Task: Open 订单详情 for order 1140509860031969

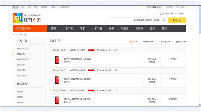Action: 173,79
